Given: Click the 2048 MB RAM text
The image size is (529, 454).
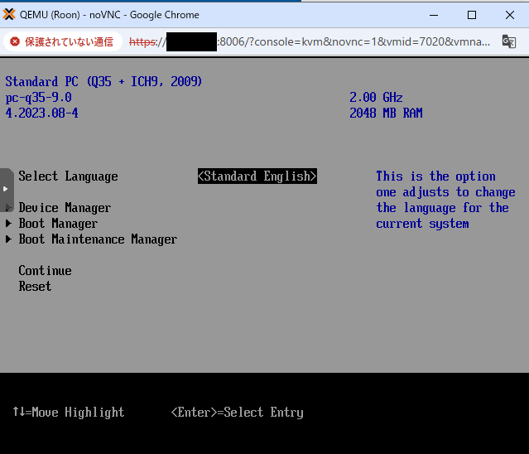Looking at the screenshot, I should tap(386, 113).
